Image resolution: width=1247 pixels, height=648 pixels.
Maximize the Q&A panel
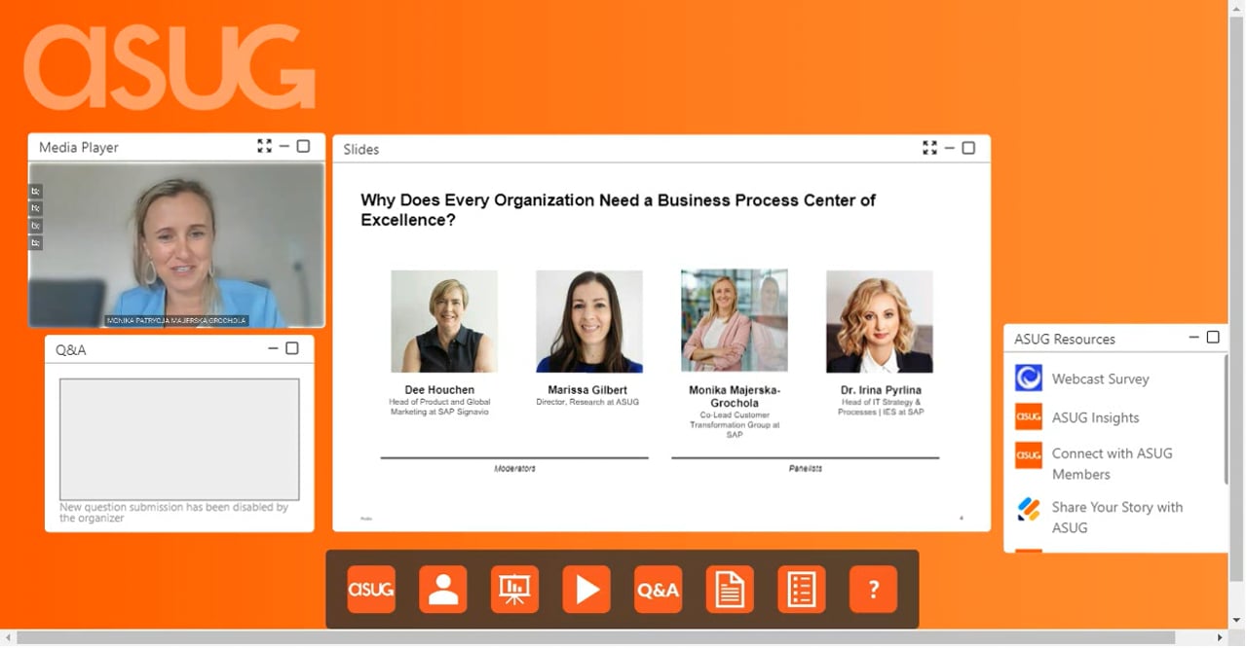click(291, 348)
